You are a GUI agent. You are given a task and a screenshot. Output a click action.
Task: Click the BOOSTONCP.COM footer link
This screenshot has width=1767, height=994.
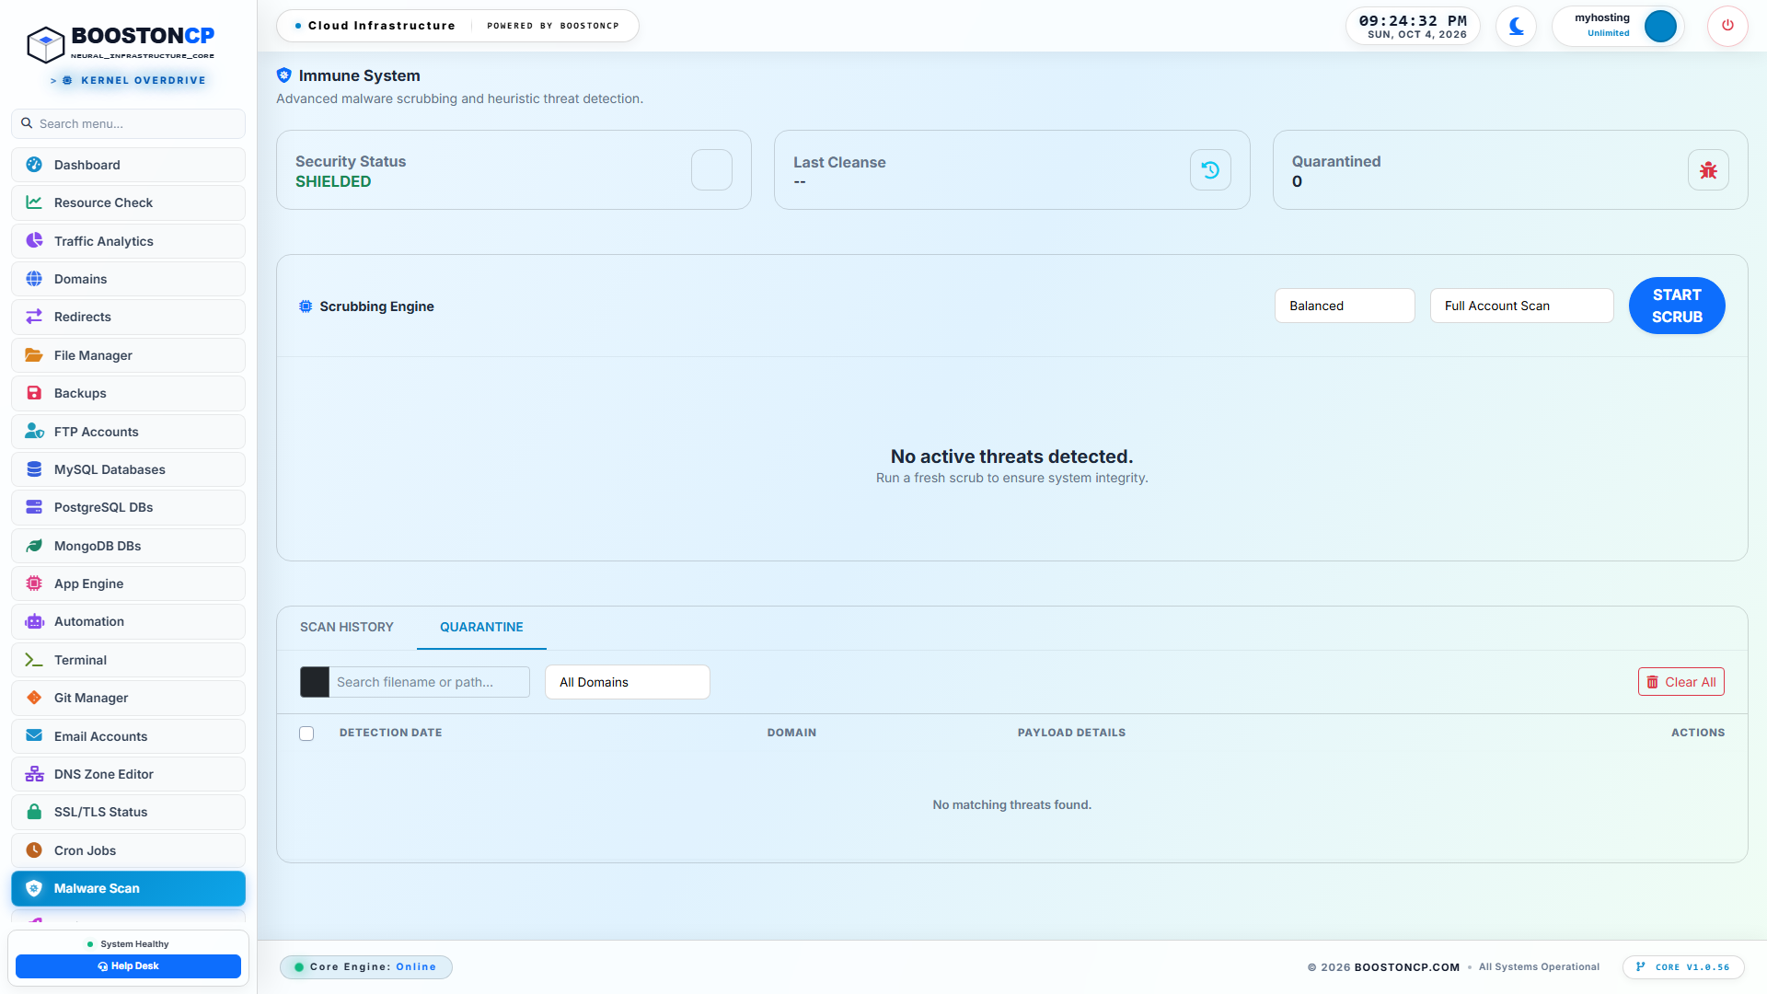(x=1406, y=967)
